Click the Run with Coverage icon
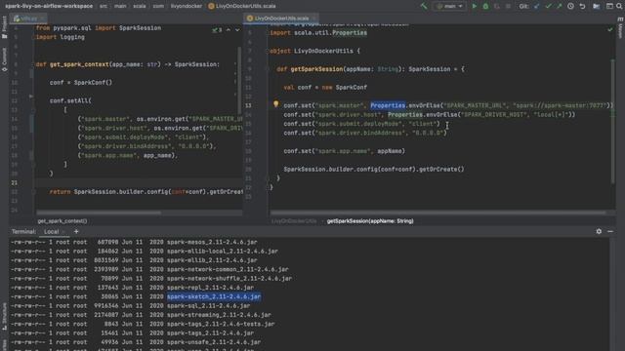This screenshot has height=351, width=625. [x=497, y=6]
